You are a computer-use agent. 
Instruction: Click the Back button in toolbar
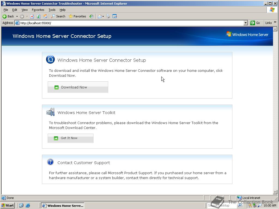(8, 16)
